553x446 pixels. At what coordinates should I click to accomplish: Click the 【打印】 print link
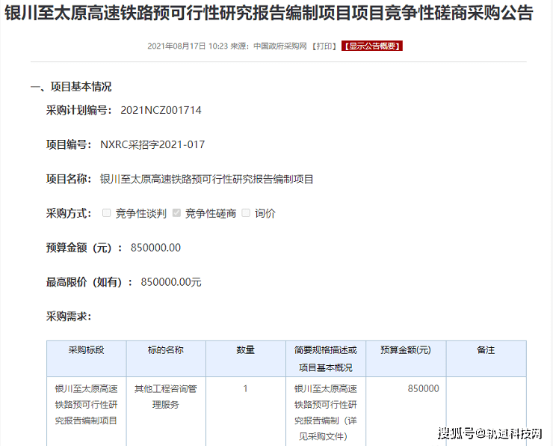pyautogui.click(x=324, y=46)
